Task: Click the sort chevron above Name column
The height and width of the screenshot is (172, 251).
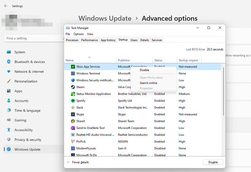Action: pos(89,57)
